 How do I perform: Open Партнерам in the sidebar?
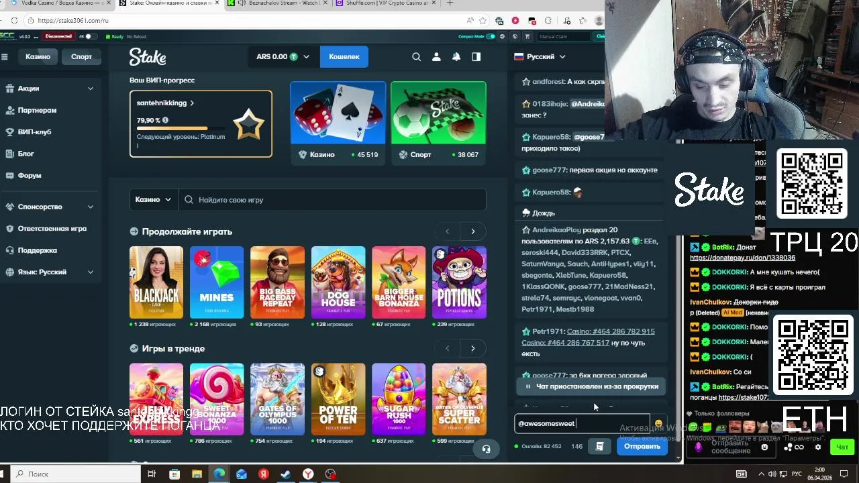[37, 110]
